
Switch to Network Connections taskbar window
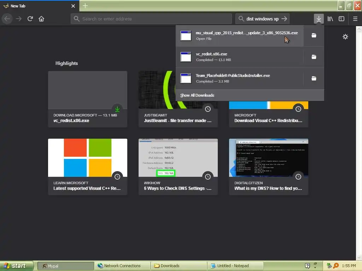coord(122,266)
